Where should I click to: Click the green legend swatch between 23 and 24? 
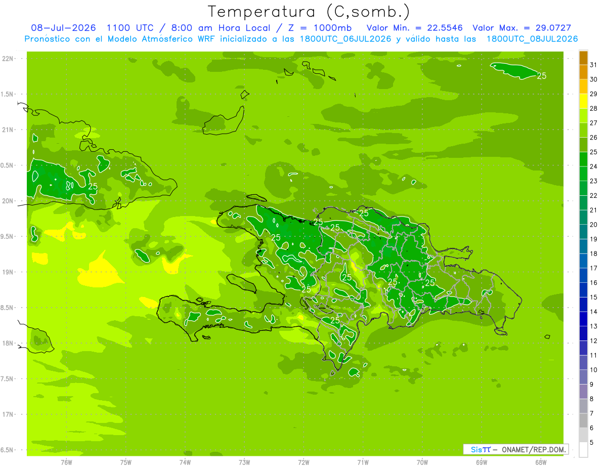[583, 174]
